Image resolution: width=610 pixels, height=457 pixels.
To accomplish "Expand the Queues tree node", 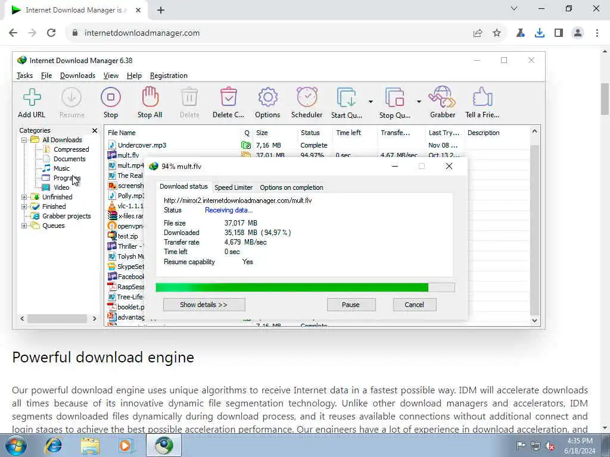I will pyautogui.click(x=24, y=226).
